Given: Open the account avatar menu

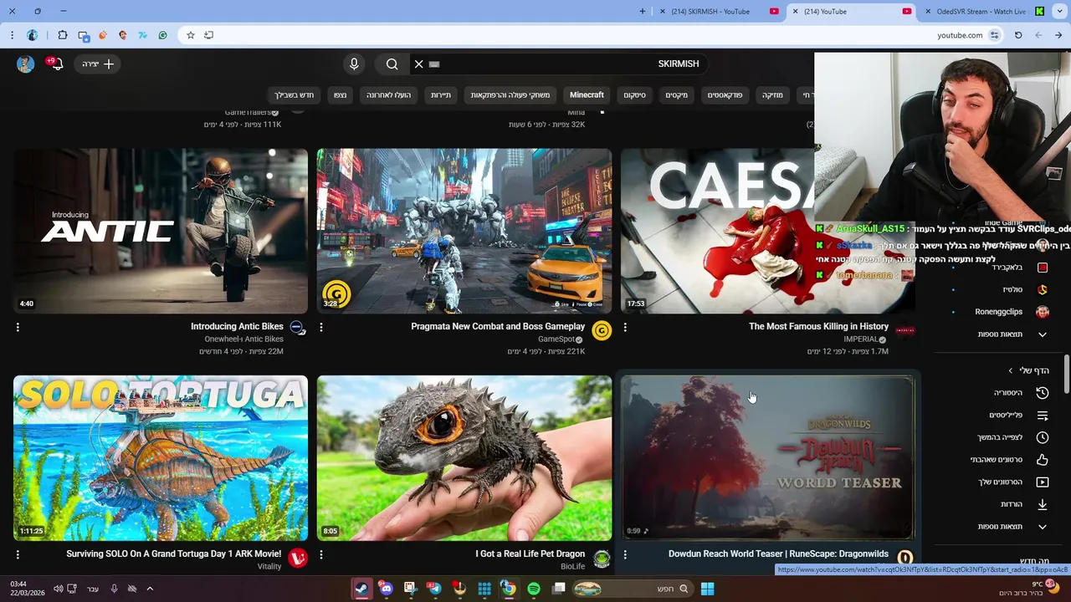Looking at the screenshot, I should pos(25,64).
